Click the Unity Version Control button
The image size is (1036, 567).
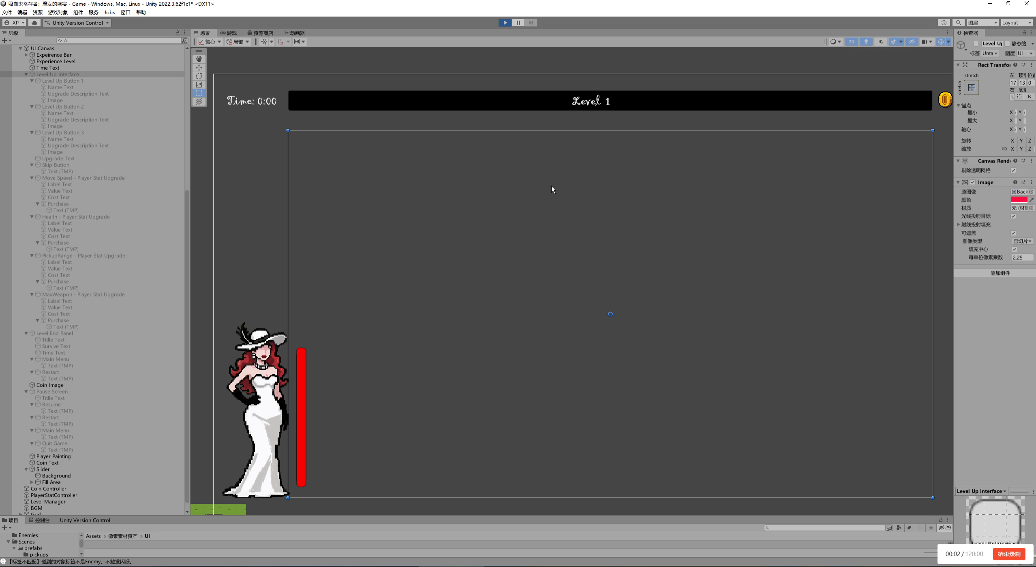(x=77, y=23)
